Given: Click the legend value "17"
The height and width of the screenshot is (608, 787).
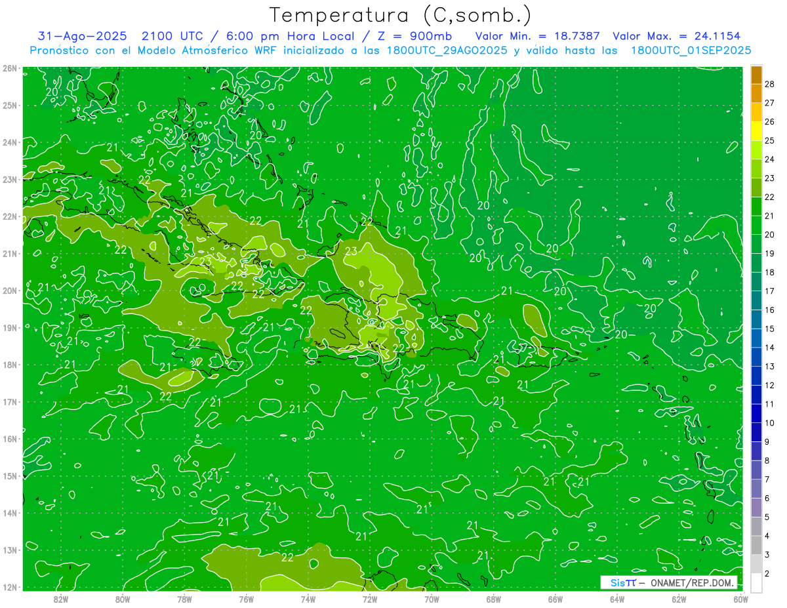Looking at the screenshot, I should click(x=769, y=291).
